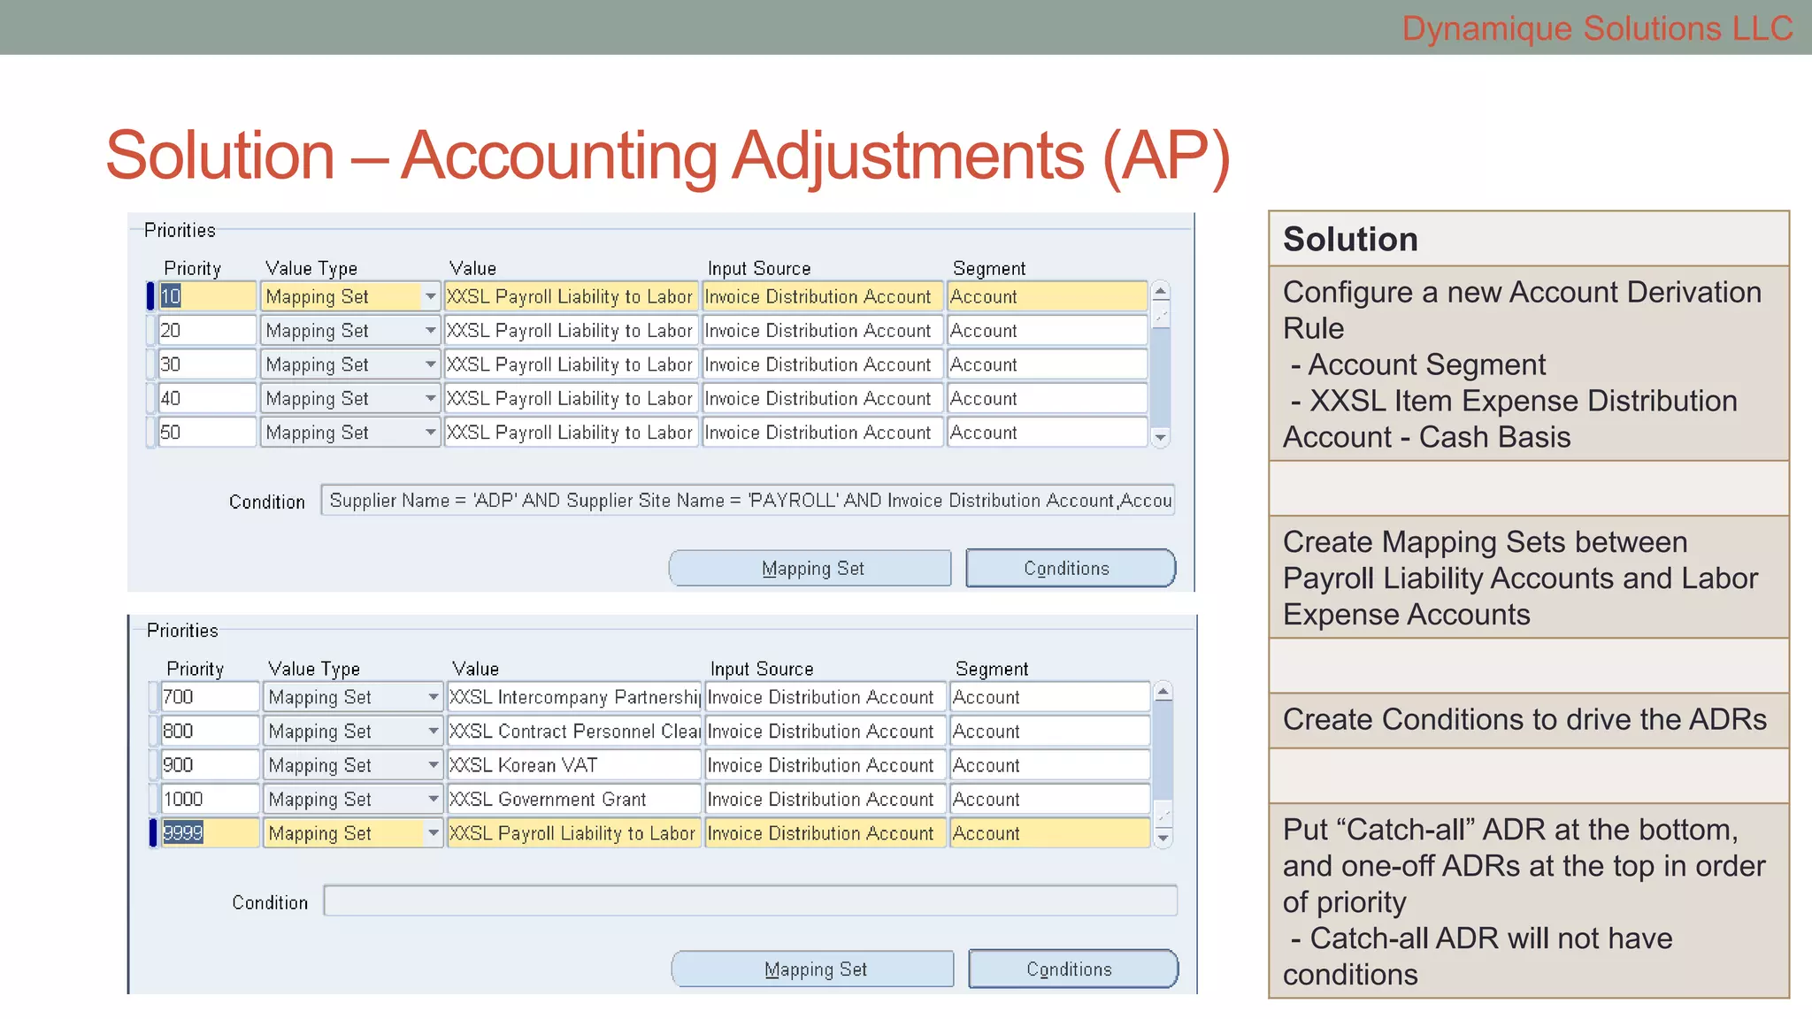Expand Value Type dropdown for priority 800
This screenshot has width=1812, height=1019.
click(433, 732)
